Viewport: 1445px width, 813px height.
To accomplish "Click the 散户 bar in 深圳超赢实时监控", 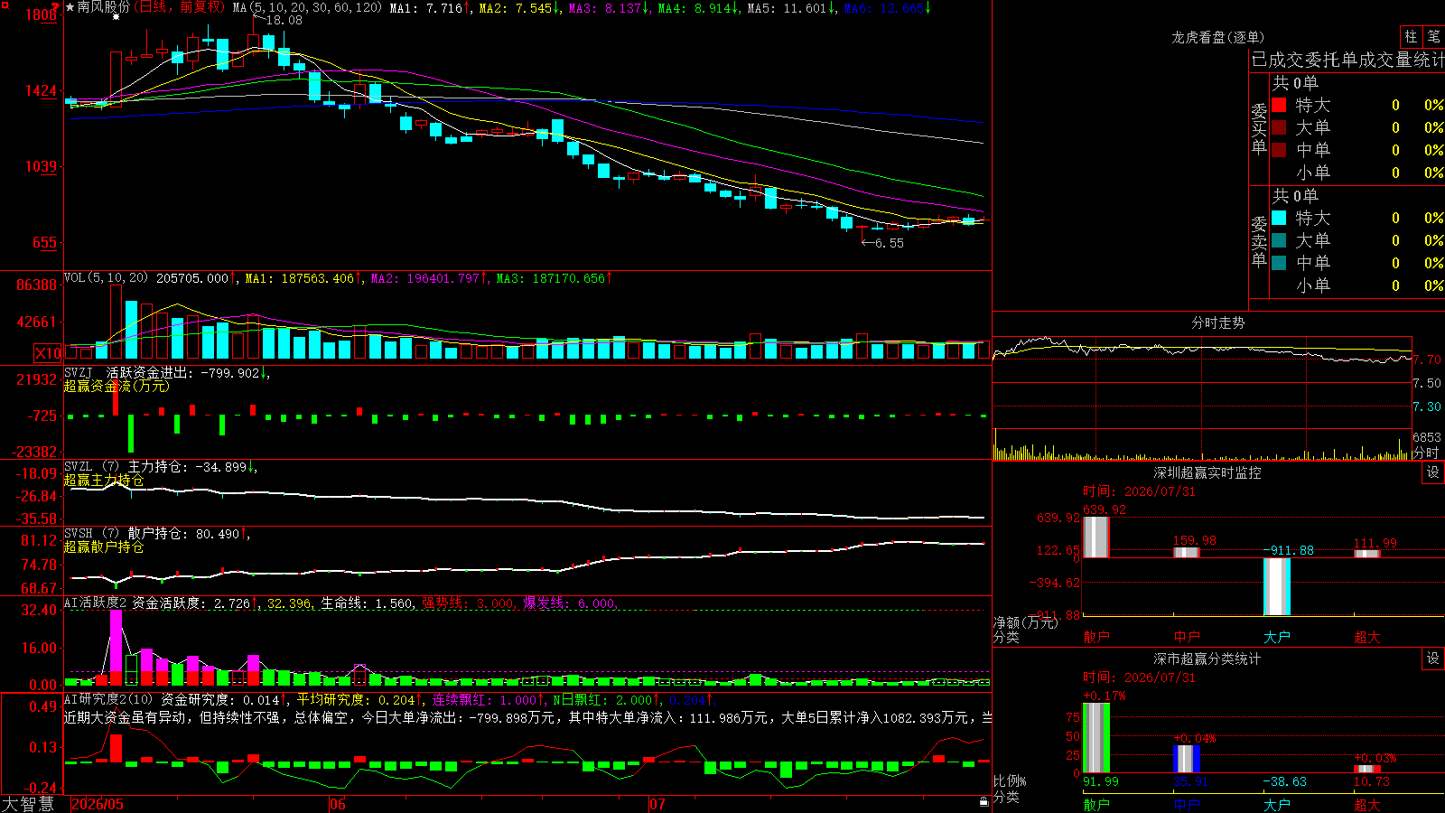I will click(1095, 537).
